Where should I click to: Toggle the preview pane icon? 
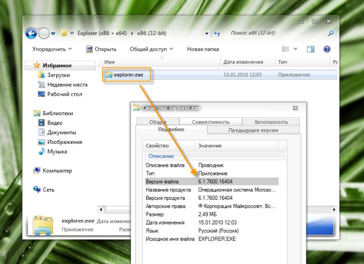click(x=311, y=49)
